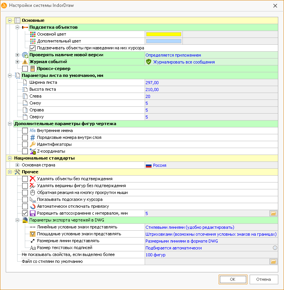Click the magnet icon for Автоматически отключать привязку
284x290 pixels.
click(33, 206)
